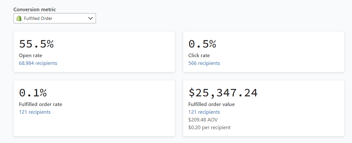Image resolution: width=352 pixels, height=143 pixels.
Task: Click blank area of Fulfilled order rate card
Action: coord(113,125)
